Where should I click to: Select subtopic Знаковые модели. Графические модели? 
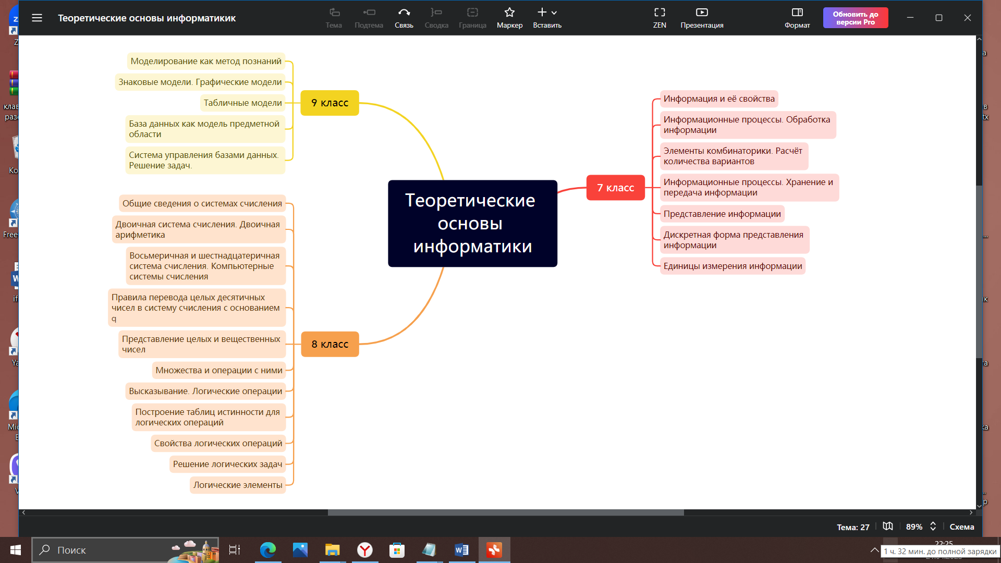pyautogui.click(x=200, y=82)
